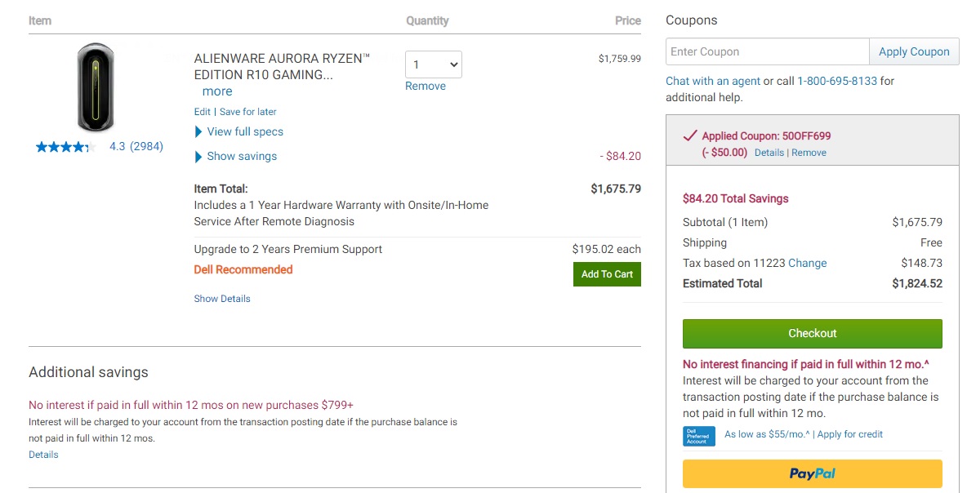Click Show Details under Dell Recommended
Viewport: 967px width, 493px height.
222,298
